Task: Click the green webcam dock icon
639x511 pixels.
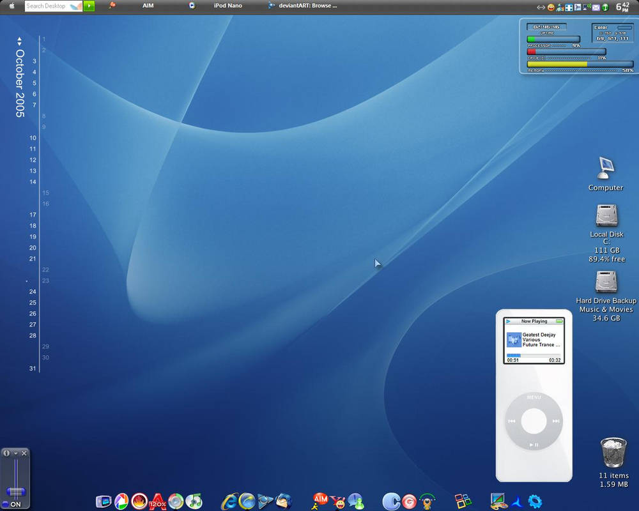Action: click(x=427, y=501)
